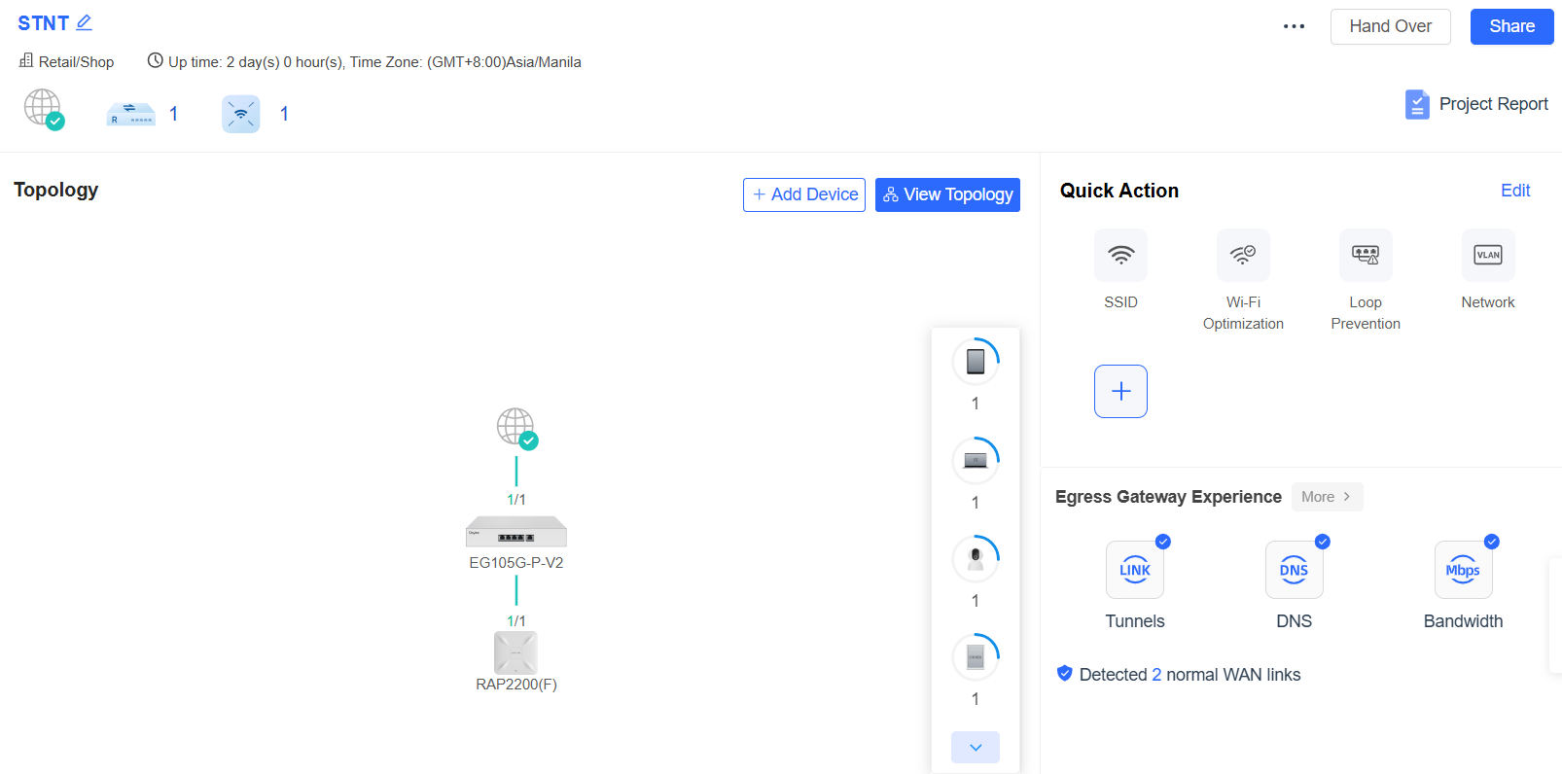Click the Edit link in Quick Action
The image size is (1562, 774).
1514,191
